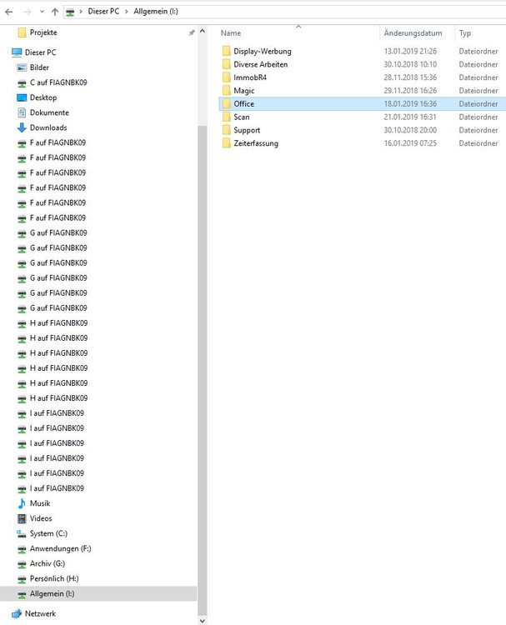
Task: Open the Videos folder in sidebar
Action: point(40,518)
